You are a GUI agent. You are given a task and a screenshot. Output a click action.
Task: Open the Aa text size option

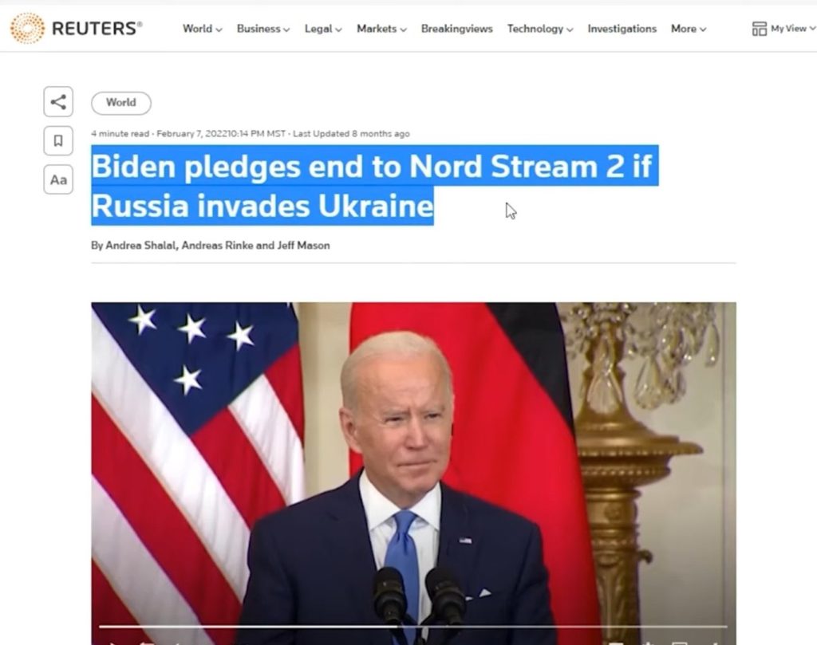pos(58,179)
